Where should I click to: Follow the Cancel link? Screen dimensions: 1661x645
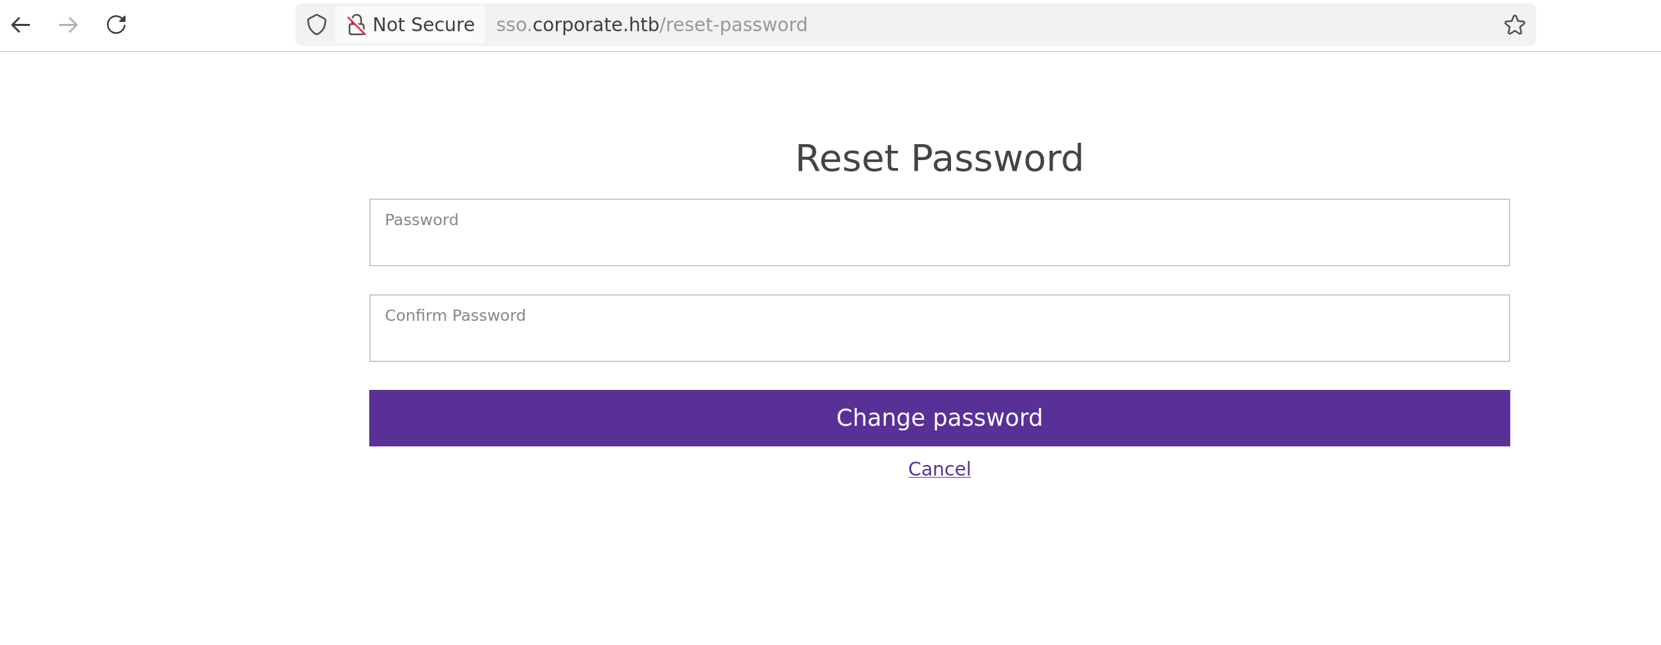pyautogui.click(x=939, y=469)
